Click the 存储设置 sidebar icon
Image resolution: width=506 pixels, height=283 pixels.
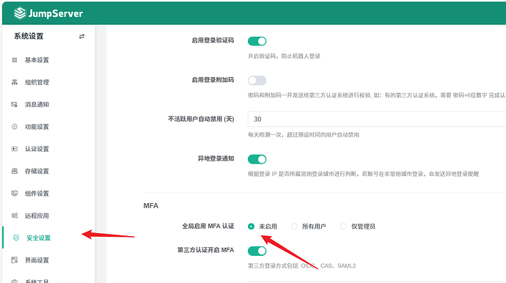(x=15, y=172)
